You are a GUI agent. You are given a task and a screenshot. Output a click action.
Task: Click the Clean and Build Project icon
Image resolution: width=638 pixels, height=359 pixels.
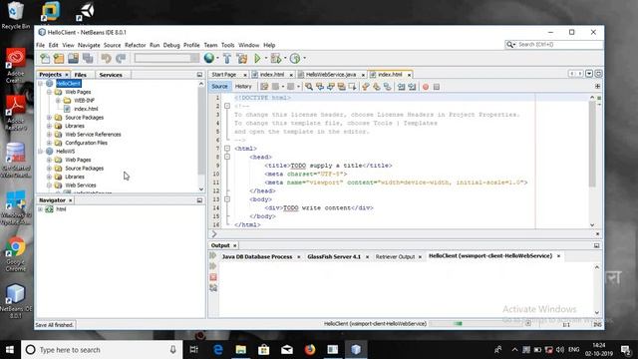click(242, 58)
